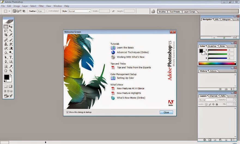Select the Notes tool
240x144 pixels.
tap(6, 66)
